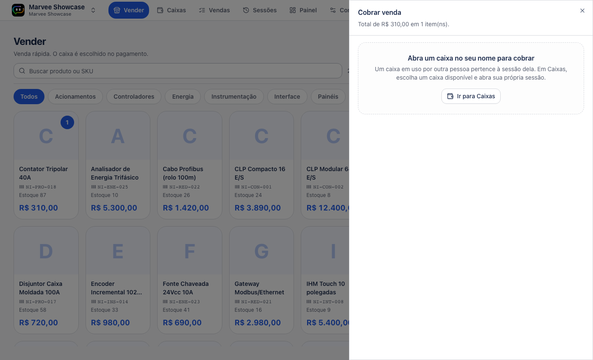The image size is (593, 360).
Task: Click the barcode icon beside NI-CON-001
Action: point(237,187)
